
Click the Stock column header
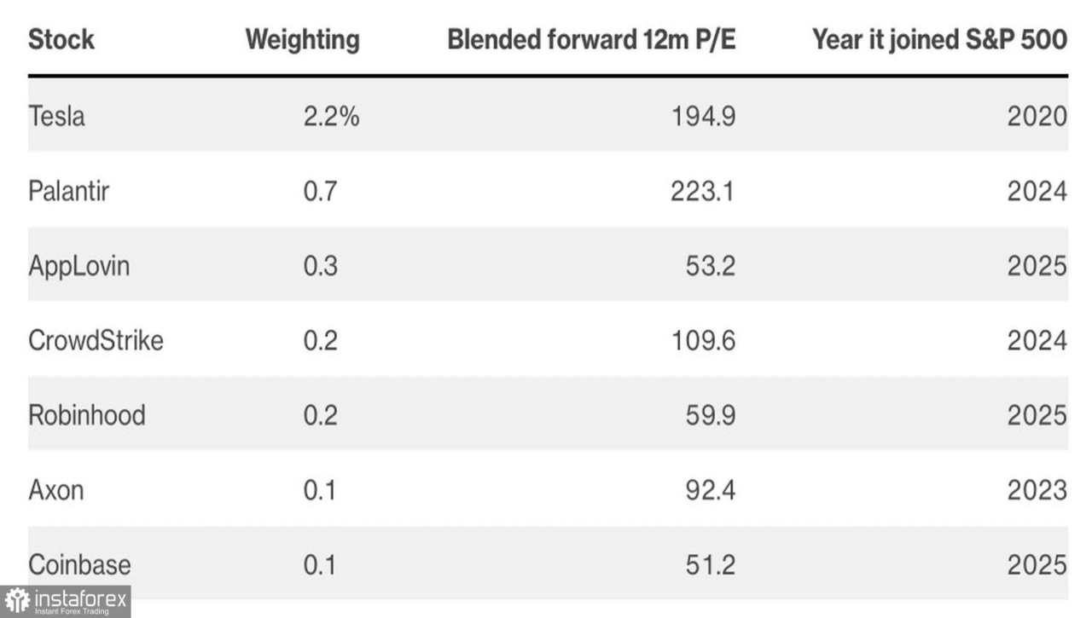tap(61, 39)
